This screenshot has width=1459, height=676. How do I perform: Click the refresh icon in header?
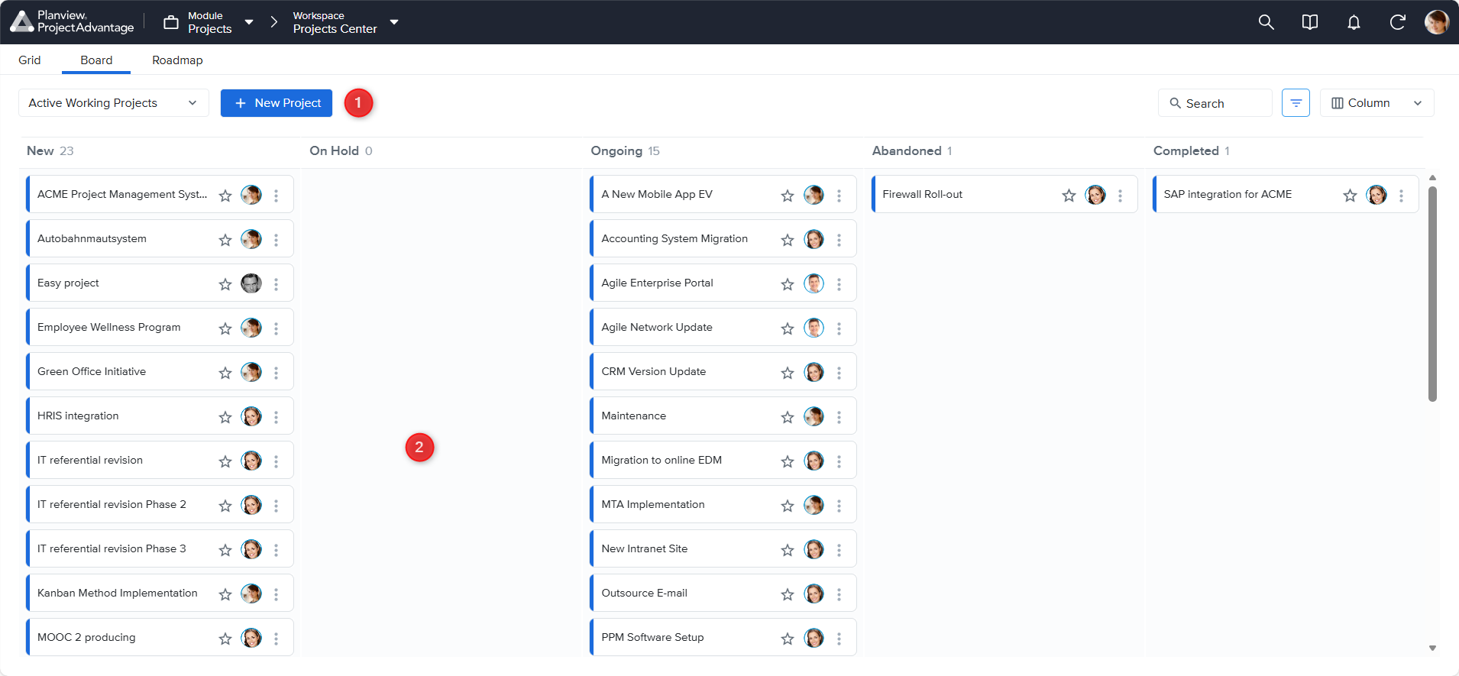tap(1397, 22)
